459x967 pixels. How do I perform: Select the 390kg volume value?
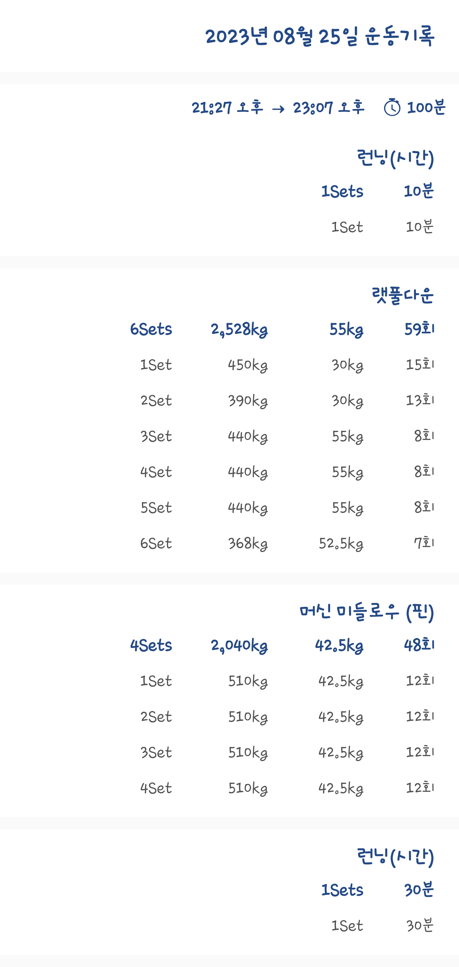[248, 401]
